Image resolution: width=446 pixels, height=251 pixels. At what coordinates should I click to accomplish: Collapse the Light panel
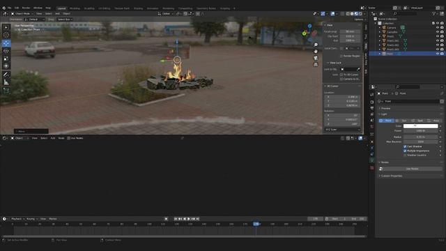(384, 114)
